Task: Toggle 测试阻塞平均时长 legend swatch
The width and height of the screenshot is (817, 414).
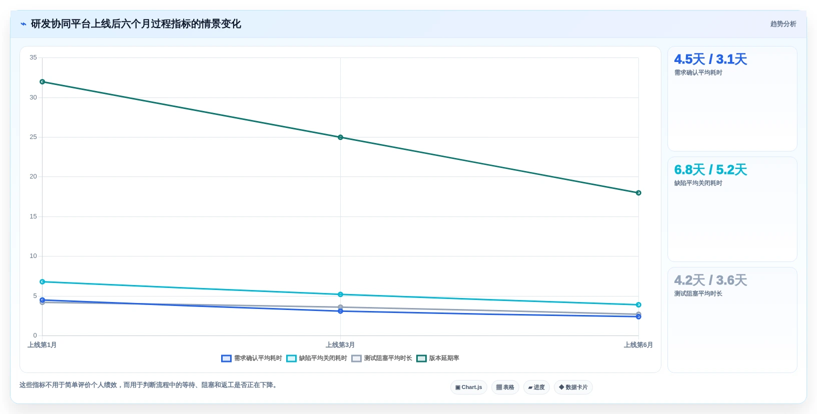Action: [x=356, y=358]
